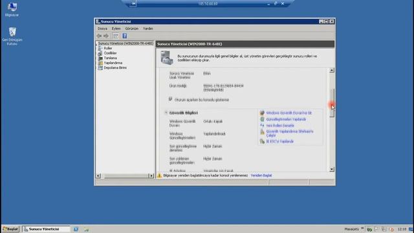This screenshot has width=414, height=233.
Task: Open the Yardım menu
Action: 148,28
